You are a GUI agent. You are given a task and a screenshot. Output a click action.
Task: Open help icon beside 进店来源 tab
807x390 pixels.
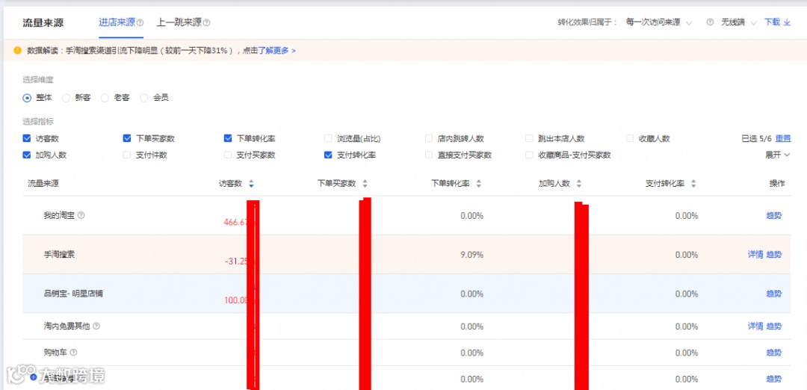pos(140,22)
